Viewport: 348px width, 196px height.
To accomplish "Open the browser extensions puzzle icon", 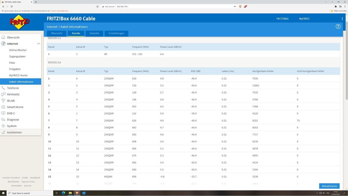I will [336, 6].
